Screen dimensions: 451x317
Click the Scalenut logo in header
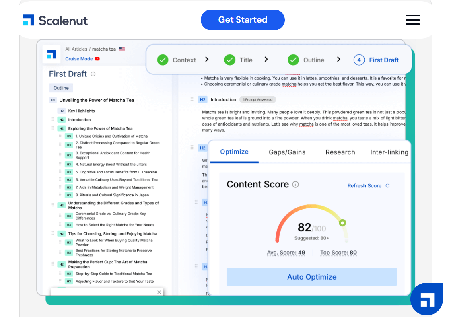tap(56, 20)
